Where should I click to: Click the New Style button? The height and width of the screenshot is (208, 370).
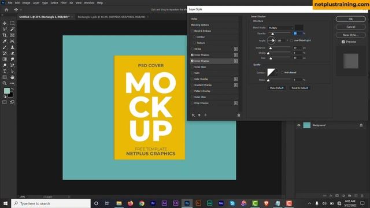point(351,35)
